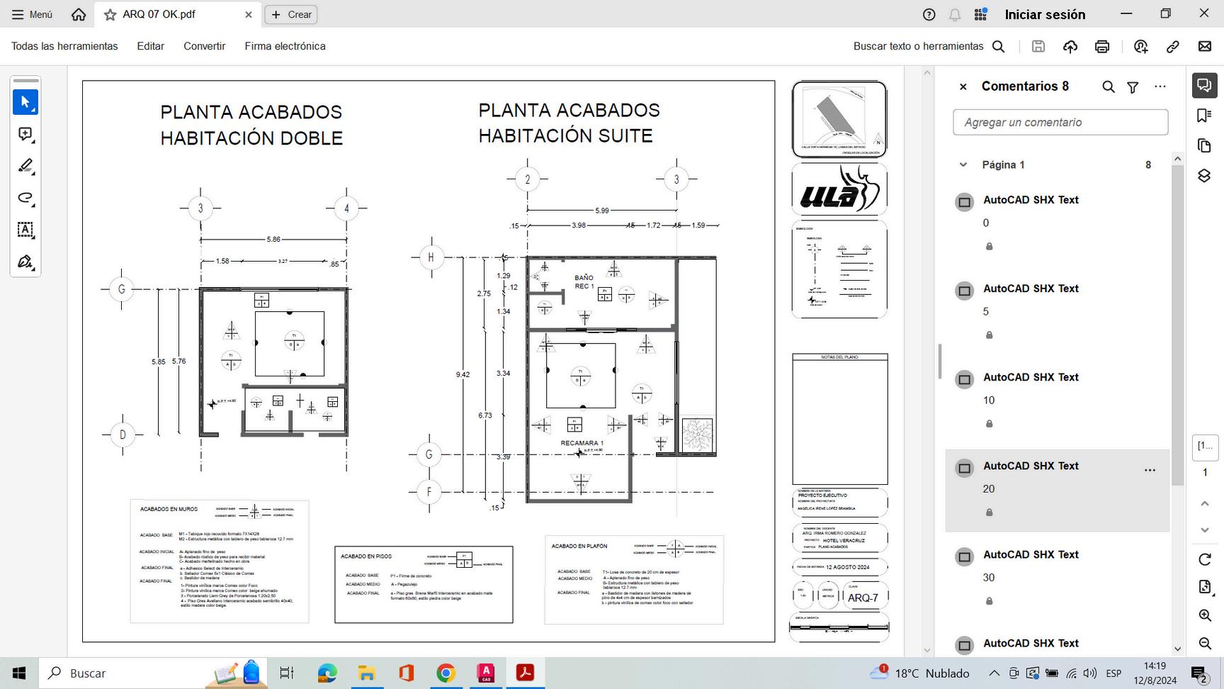
Task: Open the notifications bell
Action: click(955, 14)
